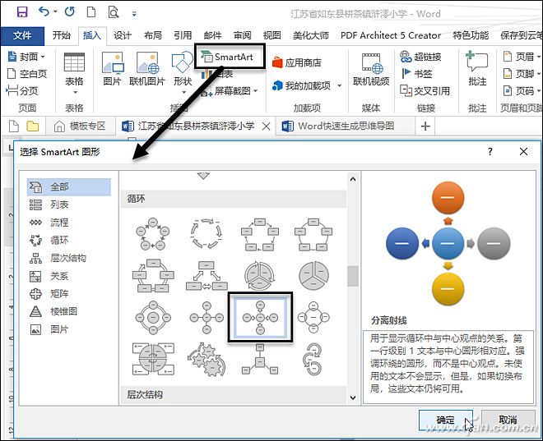Open the Customize Quick Access Toolbar arrow
This screenshot has width=543, height=441.
click(134, 14)
